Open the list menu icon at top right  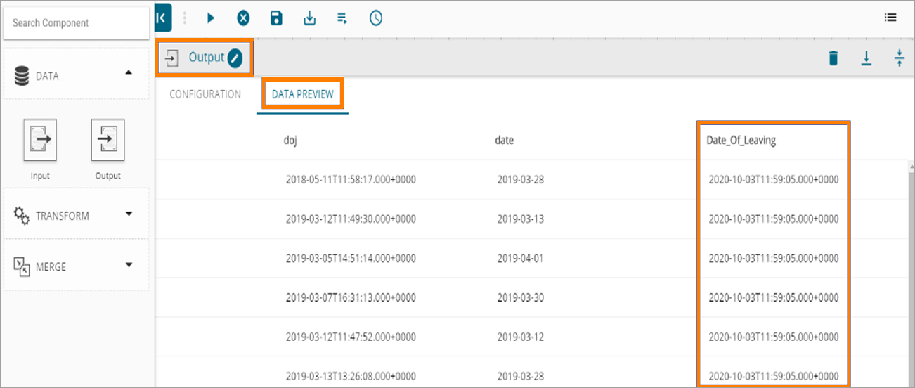[x=890, y=18]
